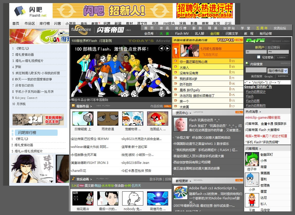Viewport: 295px width, 215px height.
Task: Click 闪吧 招新人 banner in back window
Action: click(x=112, y=11)
